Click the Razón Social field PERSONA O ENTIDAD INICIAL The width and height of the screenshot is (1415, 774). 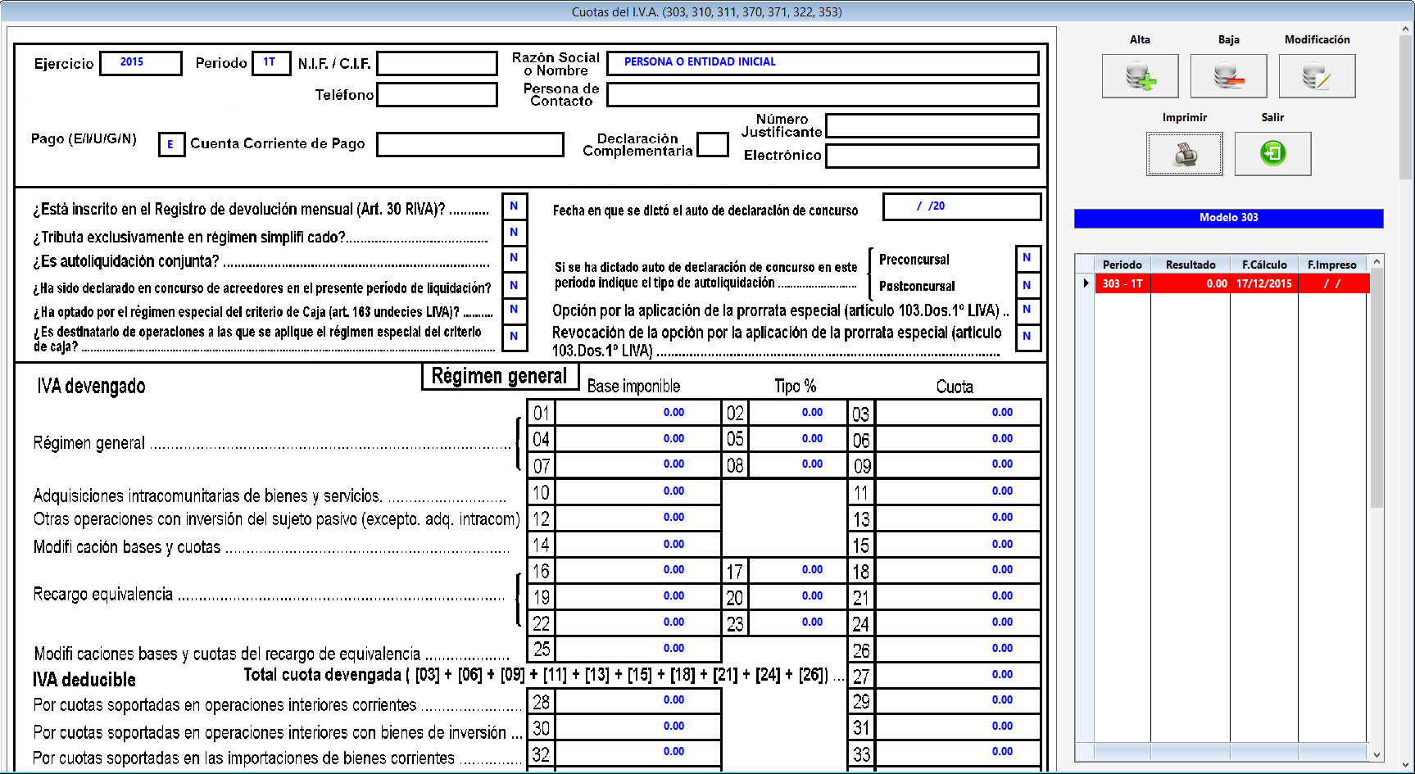pos(823,63)
